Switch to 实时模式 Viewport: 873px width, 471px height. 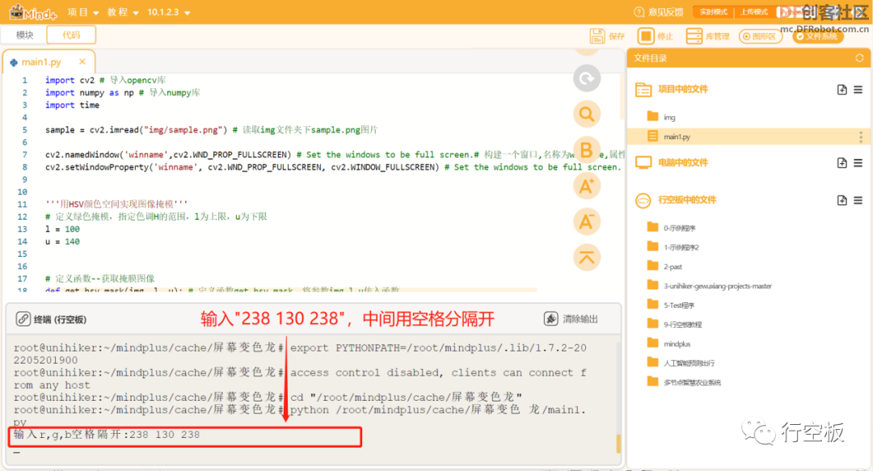(x=713, y=12)
